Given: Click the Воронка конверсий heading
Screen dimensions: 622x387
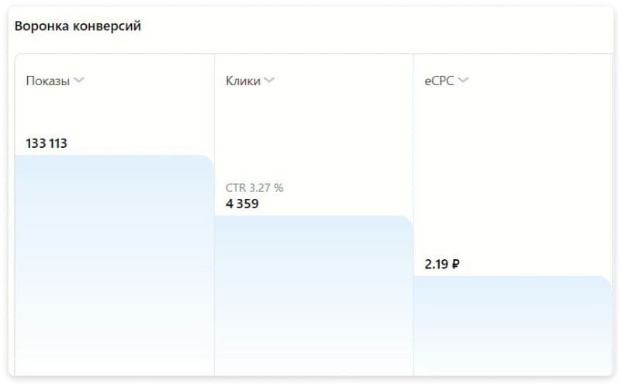Looking at the screenshot, I should [x=78, y=26].
